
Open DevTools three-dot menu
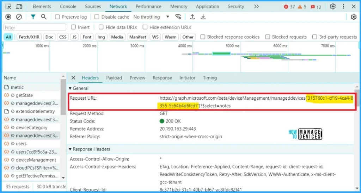pos(343,6)
